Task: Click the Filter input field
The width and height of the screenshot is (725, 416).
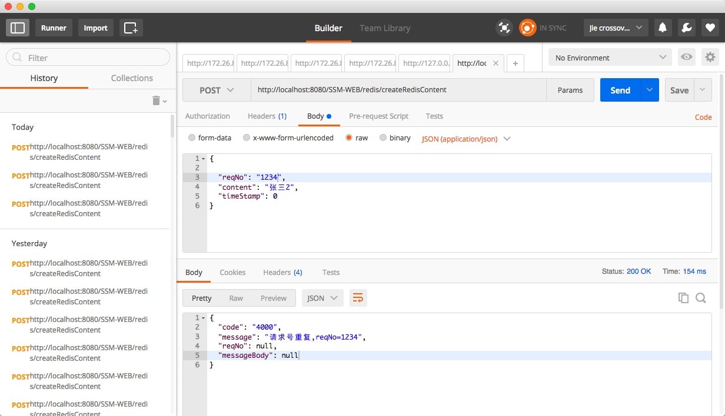Action: pos(88,58)
